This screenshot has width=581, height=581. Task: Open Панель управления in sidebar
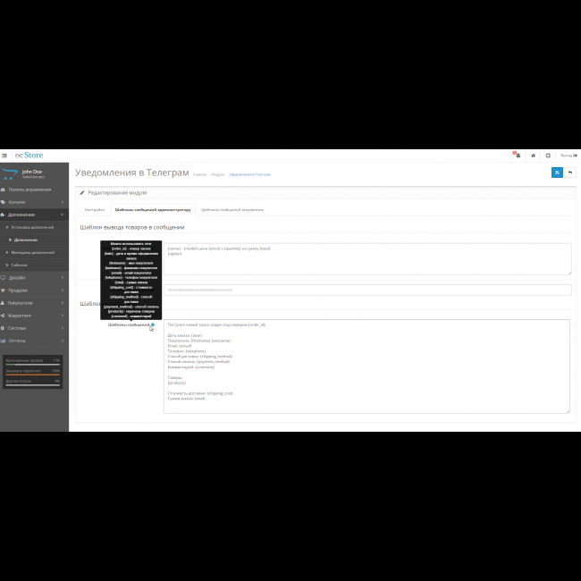coord(33,189)
